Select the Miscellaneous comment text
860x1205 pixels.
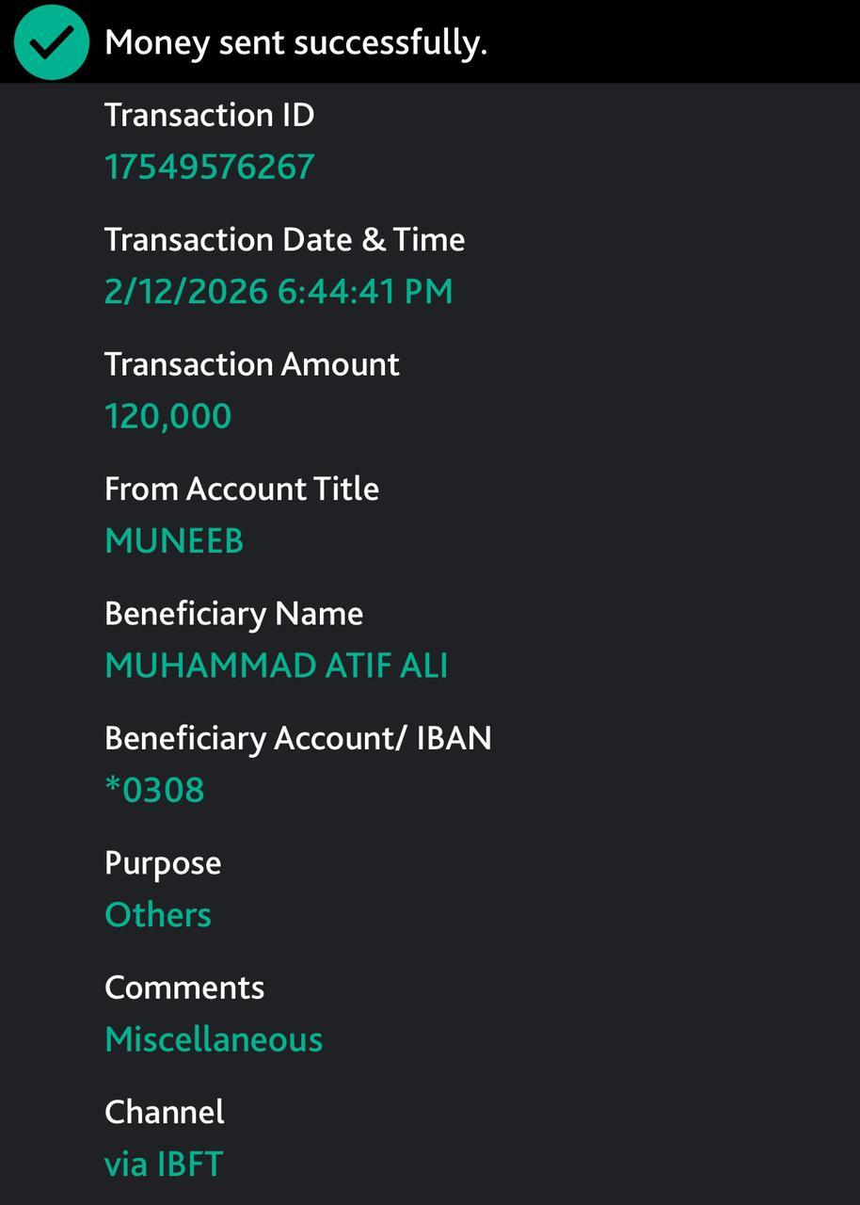214,1039
